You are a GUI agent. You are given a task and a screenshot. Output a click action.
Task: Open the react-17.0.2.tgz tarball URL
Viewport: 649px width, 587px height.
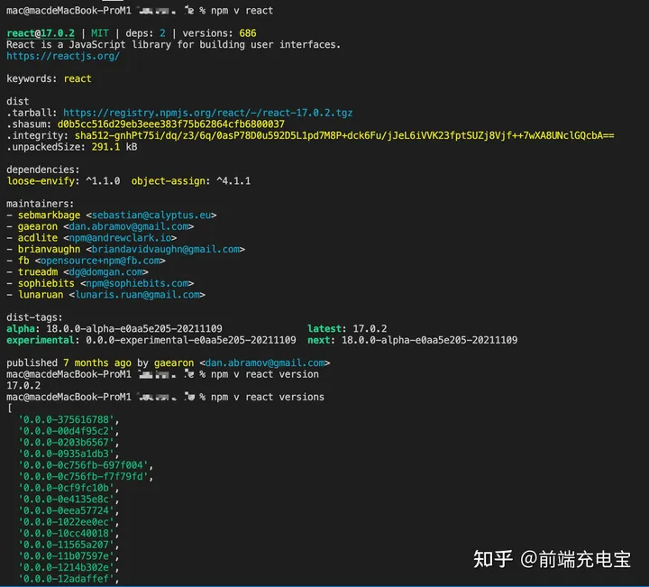pyautogui.click(x=208, y=113)
